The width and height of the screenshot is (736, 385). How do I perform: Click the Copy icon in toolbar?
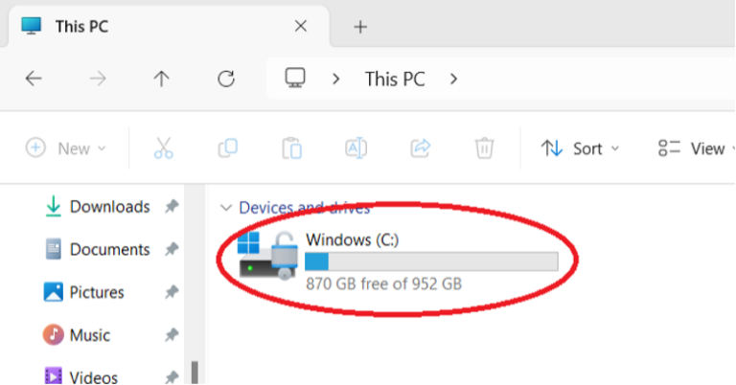coord(227,148)
